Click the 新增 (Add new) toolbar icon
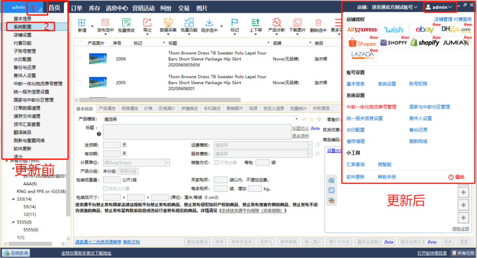 coord(82,22)
